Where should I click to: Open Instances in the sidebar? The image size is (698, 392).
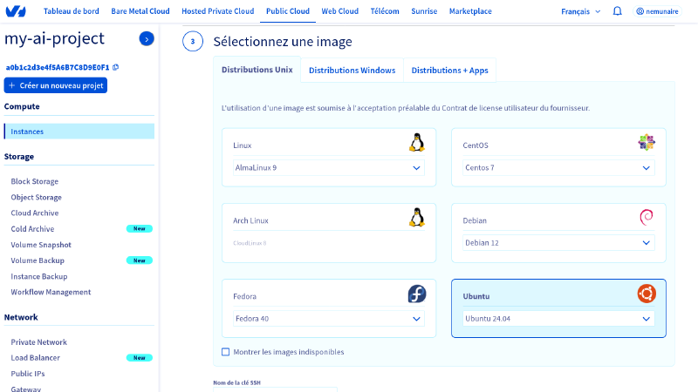79,132
